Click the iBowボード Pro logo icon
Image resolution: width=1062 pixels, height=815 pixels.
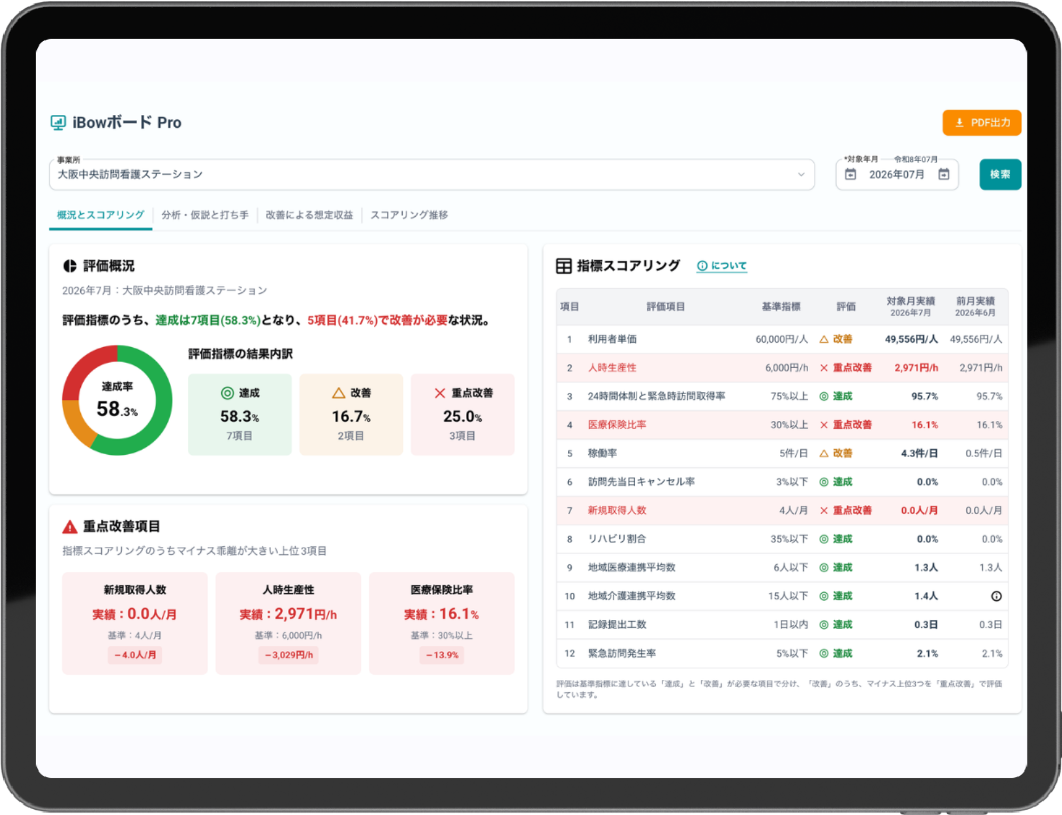(x=58, y=123)
